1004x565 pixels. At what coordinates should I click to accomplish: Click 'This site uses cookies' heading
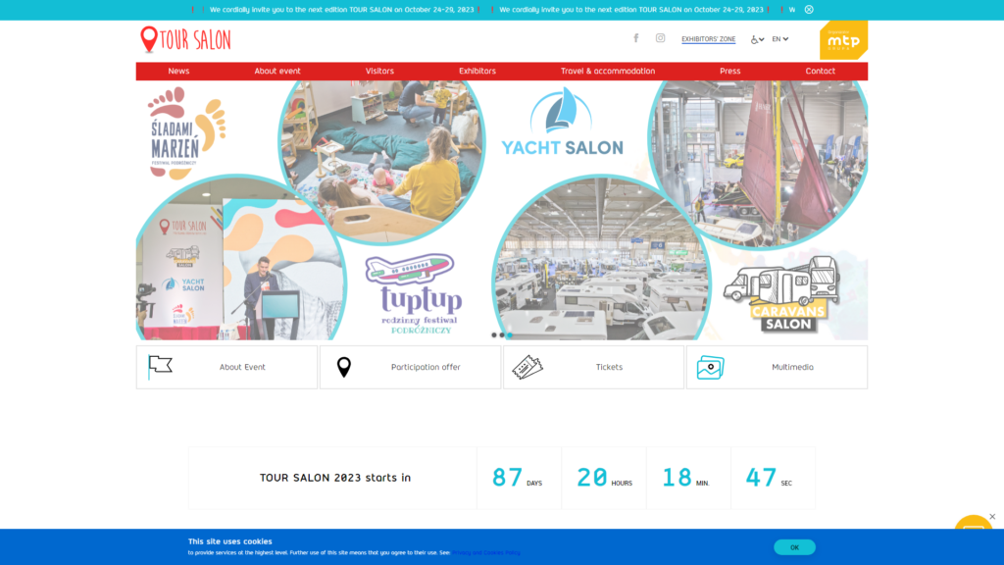229,541
